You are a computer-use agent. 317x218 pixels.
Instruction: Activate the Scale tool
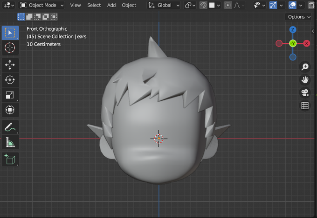pos(10,95)
